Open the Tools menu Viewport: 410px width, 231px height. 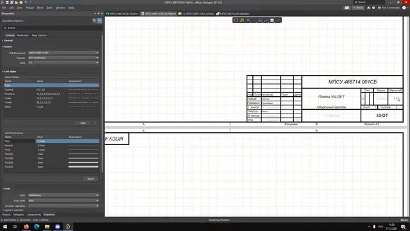pos(49,8)
